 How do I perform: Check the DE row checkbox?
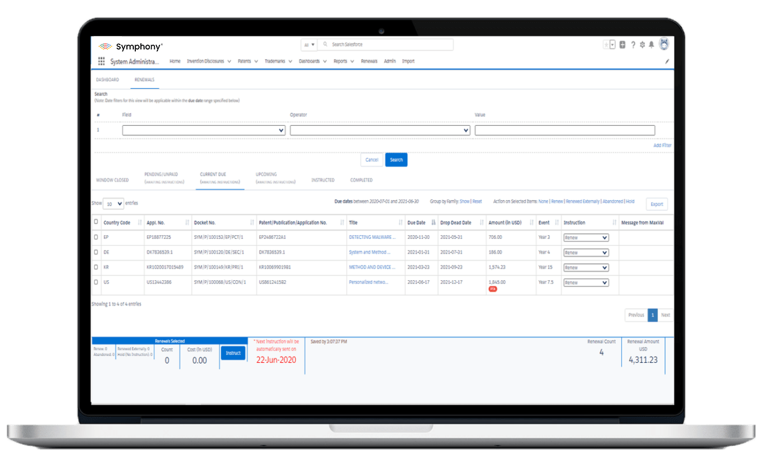(96, 252)
